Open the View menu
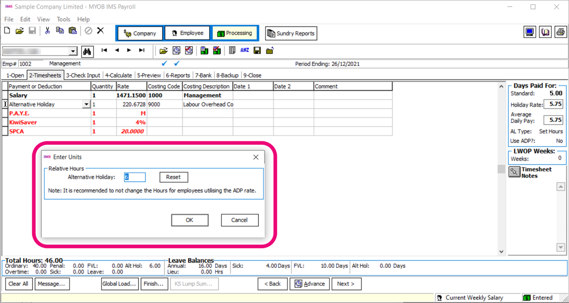The height and width of the screenshot is (303, 569). click(43, 19)
